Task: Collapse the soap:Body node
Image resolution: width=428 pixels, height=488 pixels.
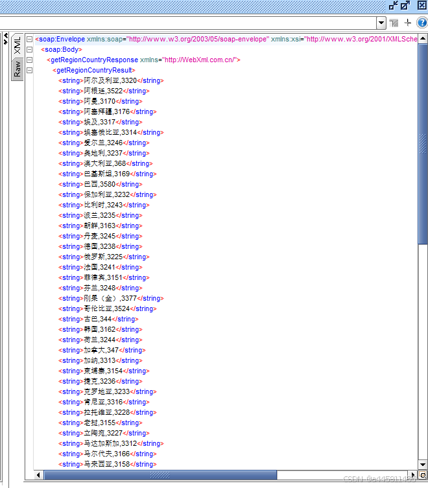Action: tap(30, 49)
